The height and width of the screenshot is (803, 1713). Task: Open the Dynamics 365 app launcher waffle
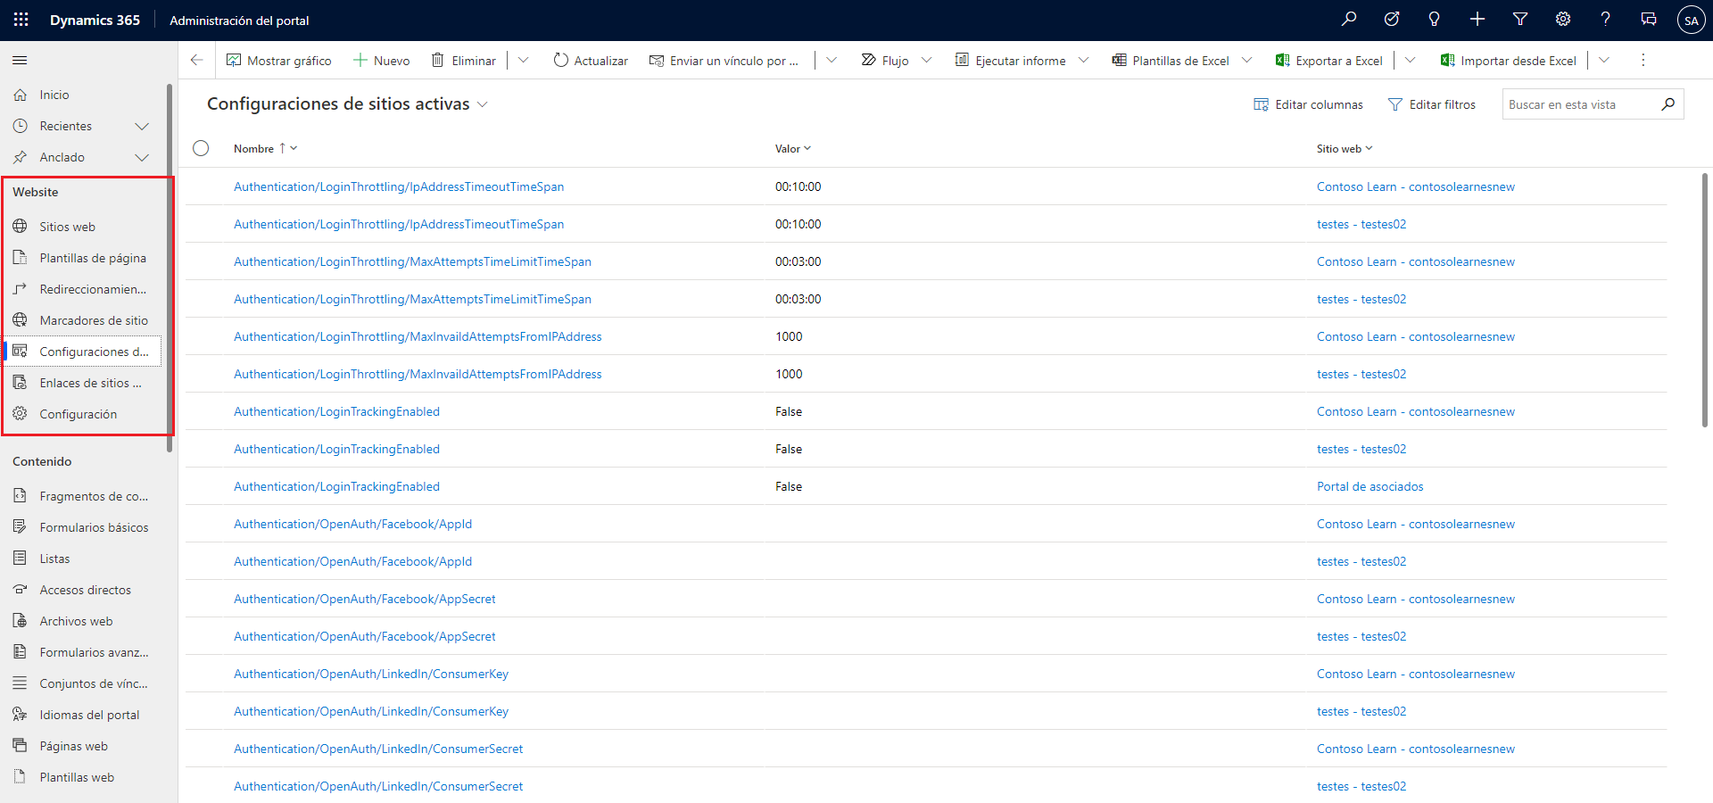point(21,20)
